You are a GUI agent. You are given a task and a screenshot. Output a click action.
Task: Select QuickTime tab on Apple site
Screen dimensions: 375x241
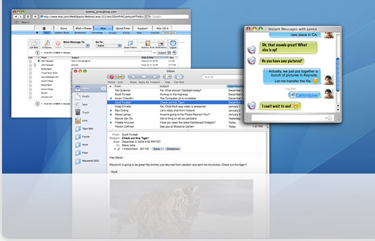[x=123, y=28]
